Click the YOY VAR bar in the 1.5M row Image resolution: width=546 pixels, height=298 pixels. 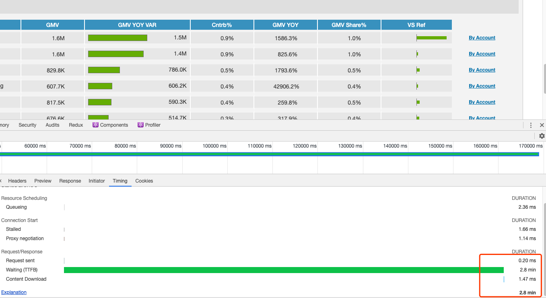117,38
